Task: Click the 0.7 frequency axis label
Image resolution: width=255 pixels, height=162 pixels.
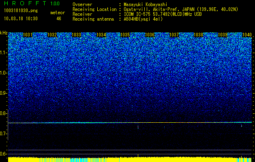Action: coord(2,134)
